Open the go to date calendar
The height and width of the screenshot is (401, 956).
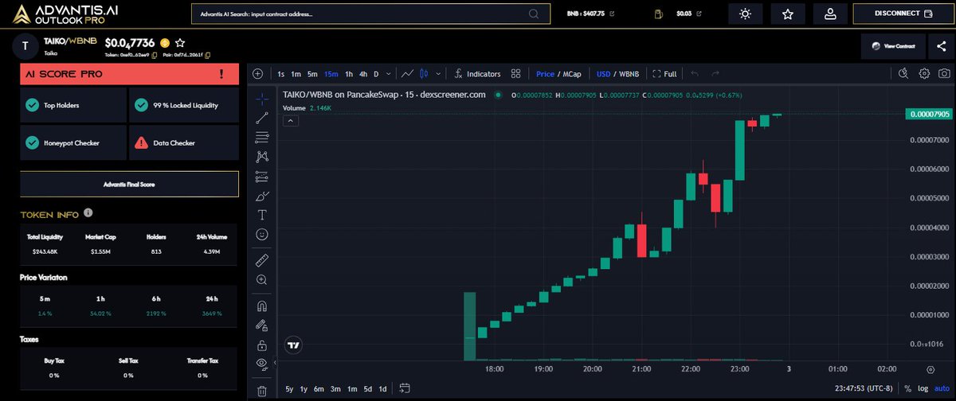405,389
